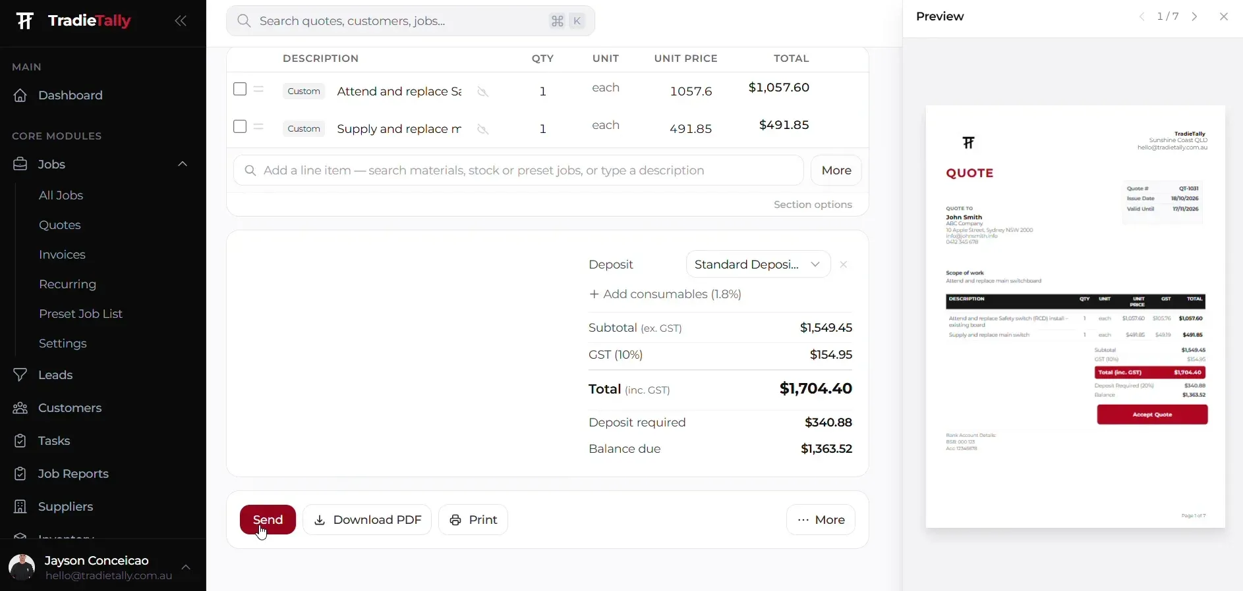This screenshot has width=1243, height=591.
Task: Click the Deposit required $340.88 value
Action: tap(828, 423)
